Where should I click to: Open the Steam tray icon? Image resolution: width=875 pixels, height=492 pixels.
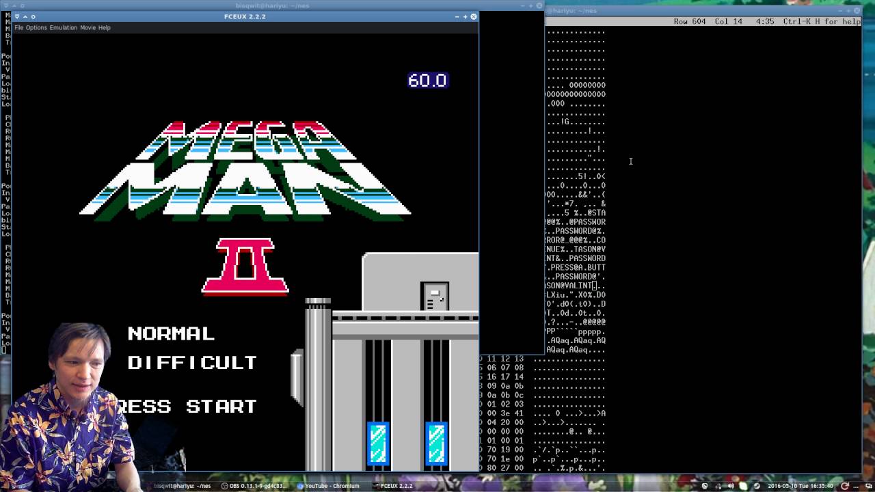pos(757,486)
